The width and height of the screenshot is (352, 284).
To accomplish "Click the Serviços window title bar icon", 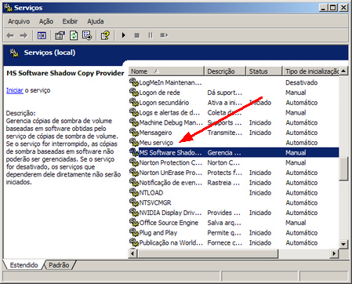I will 8,8.
